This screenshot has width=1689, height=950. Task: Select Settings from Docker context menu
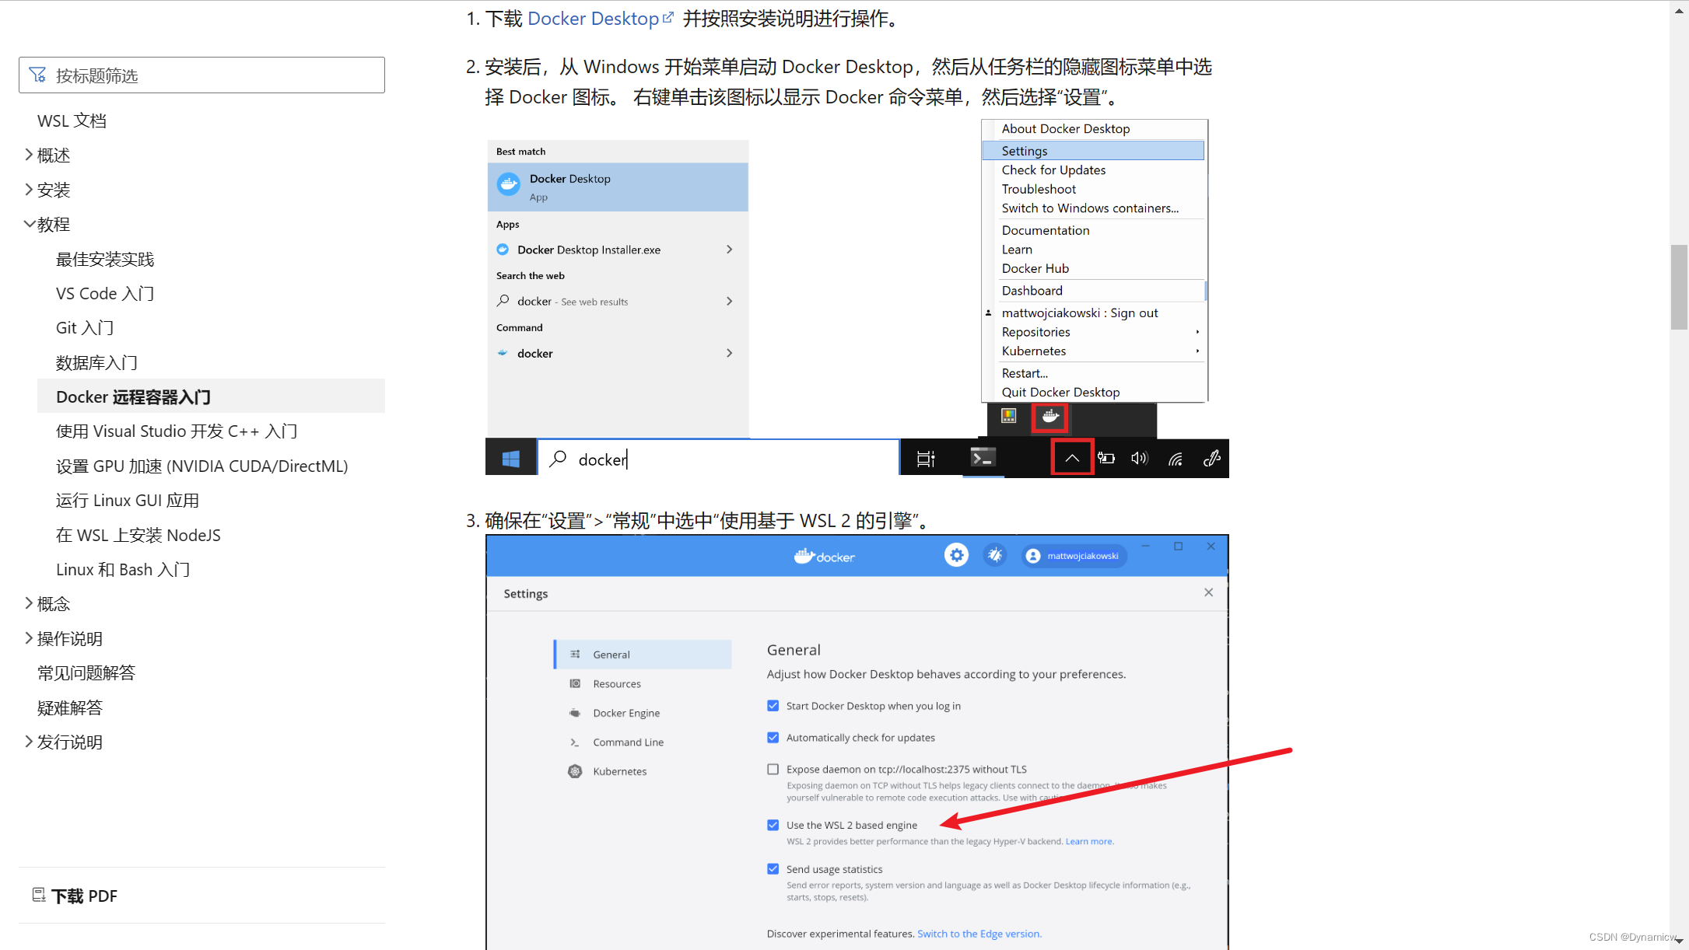(1094, 151)
